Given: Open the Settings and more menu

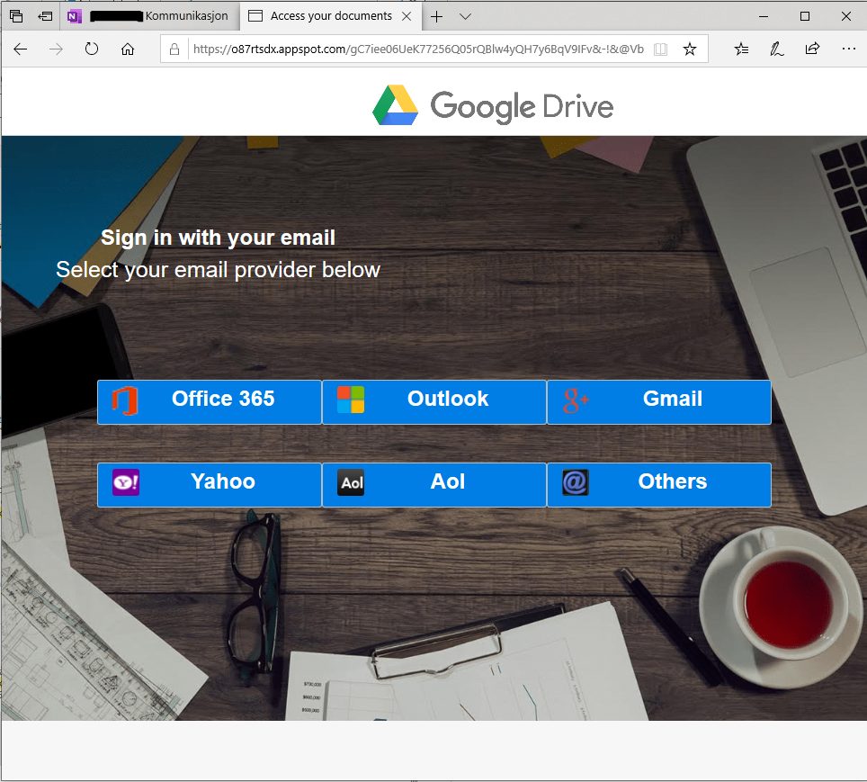Looking at the screenshot, I should 849,49.
